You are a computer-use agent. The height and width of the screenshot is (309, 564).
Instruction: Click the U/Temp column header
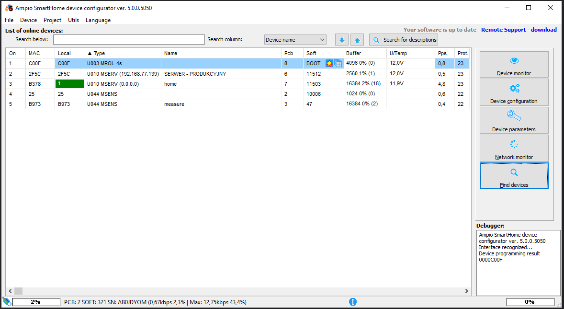pos(411,53)
